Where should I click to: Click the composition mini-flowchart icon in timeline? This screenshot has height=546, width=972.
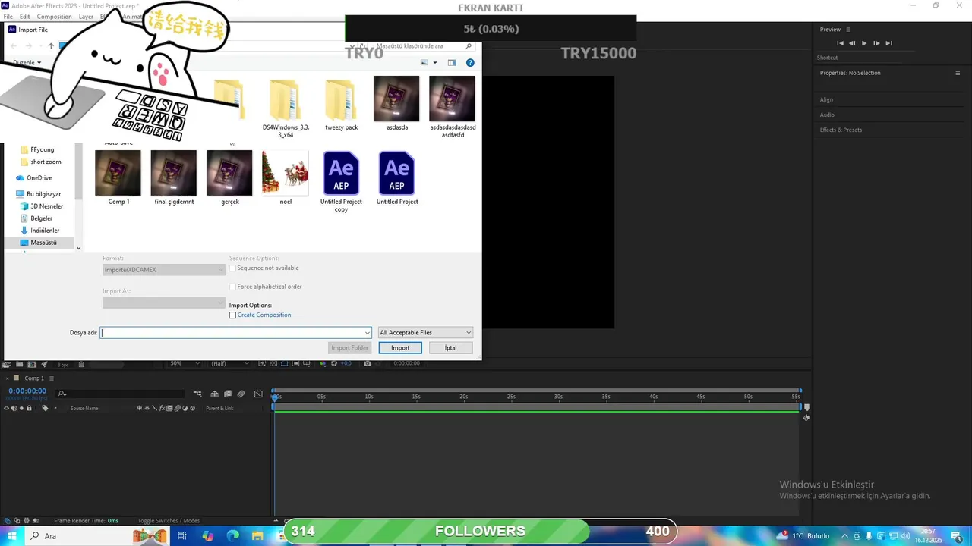(x=198, y=394)
